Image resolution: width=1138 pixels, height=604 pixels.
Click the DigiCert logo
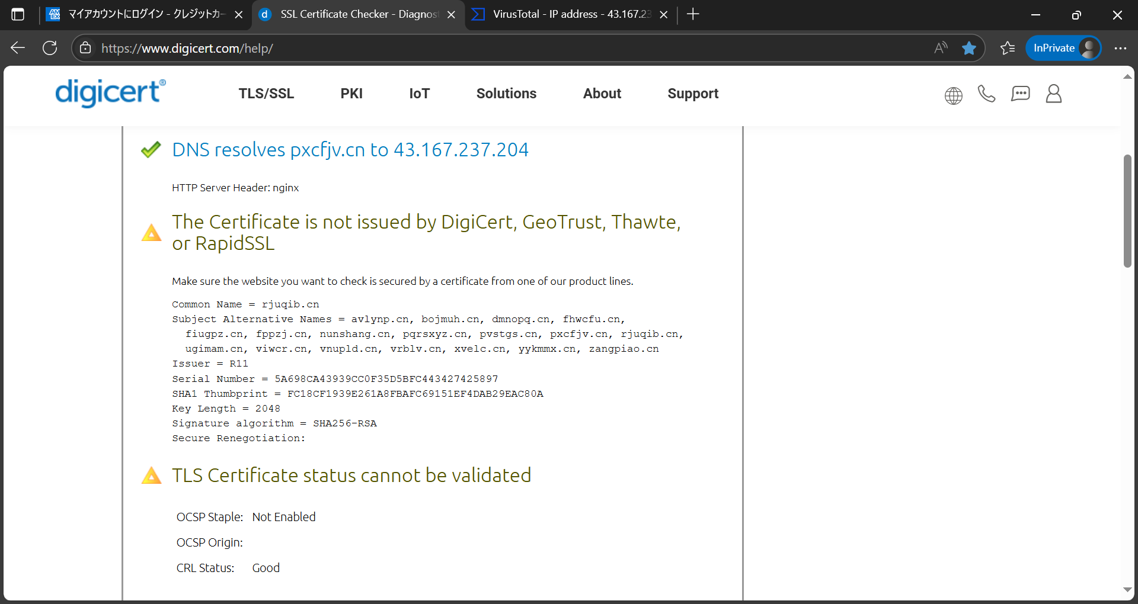(110, 93)
